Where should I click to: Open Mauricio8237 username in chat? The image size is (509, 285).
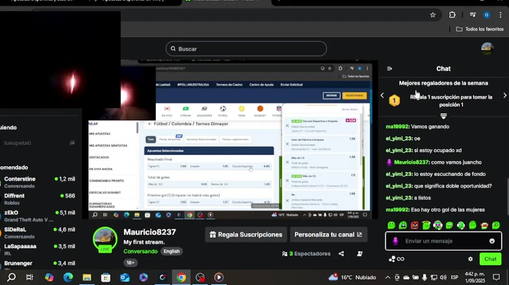(x=411, y=162)
